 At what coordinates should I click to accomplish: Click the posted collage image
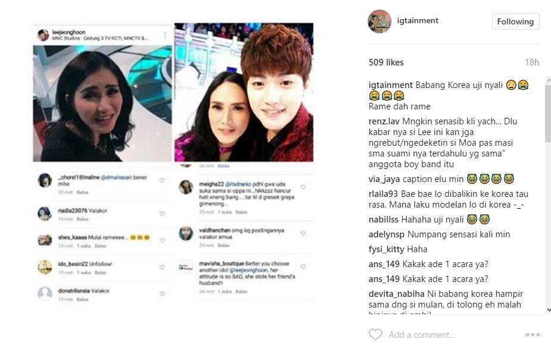173,162
